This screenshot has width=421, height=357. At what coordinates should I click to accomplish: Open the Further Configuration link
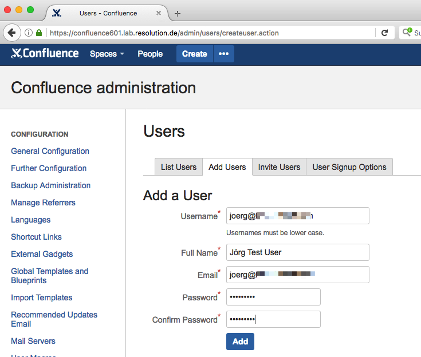click(49, 168)
